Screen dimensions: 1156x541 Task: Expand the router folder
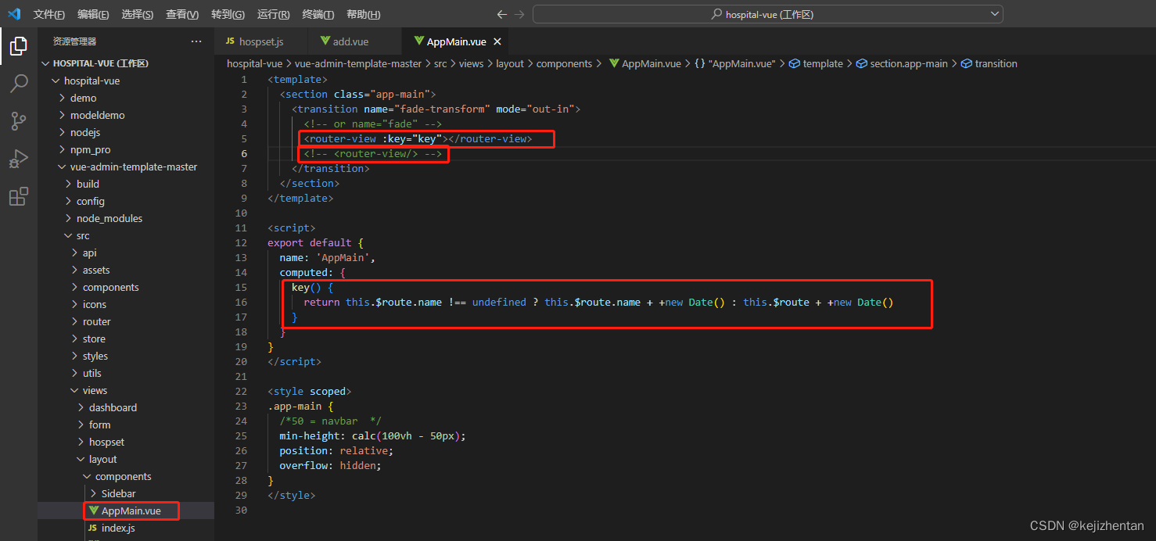click(x=126, y=321)
